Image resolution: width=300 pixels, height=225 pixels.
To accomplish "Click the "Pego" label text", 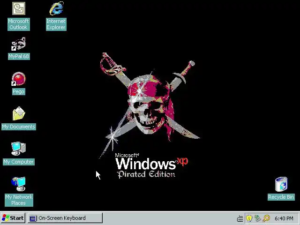I will (19, 91).
